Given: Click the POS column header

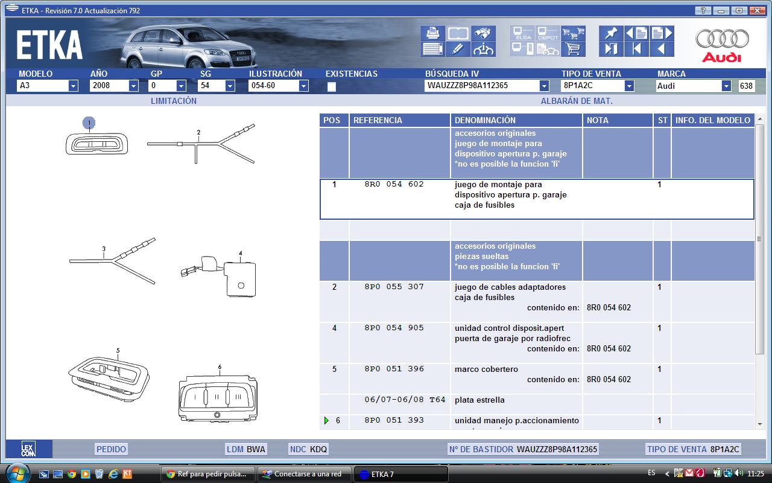Looking at the screenshot, I should (334, 120).
